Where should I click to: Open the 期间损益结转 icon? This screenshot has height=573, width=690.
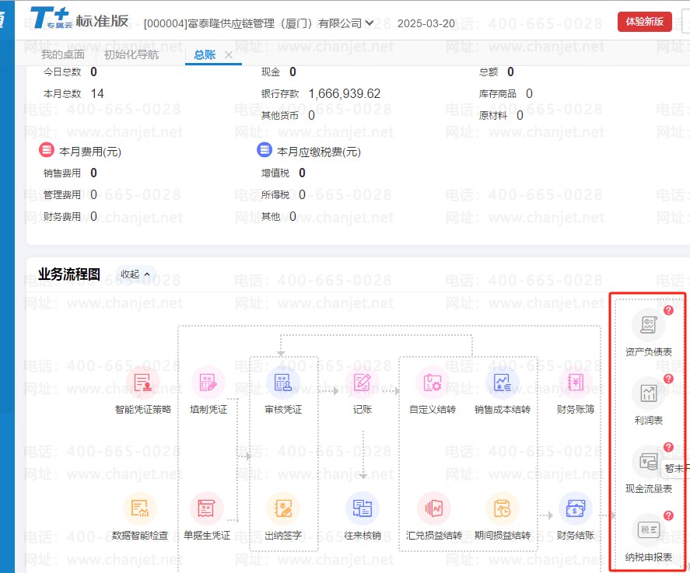(502, 509)
